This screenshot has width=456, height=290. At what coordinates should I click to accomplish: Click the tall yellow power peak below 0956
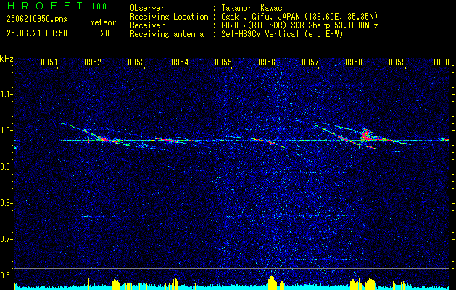point(272,283)
